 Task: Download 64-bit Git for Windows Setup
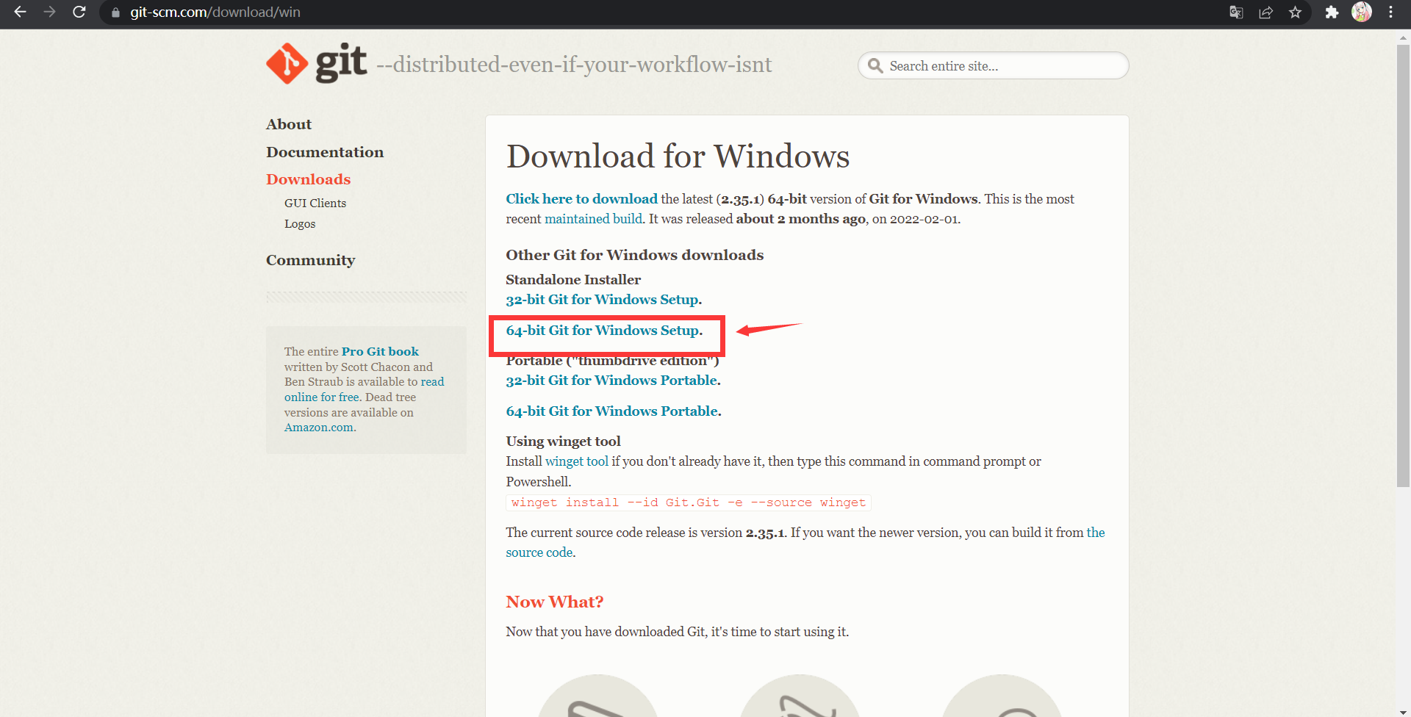[x=604, y=331]
